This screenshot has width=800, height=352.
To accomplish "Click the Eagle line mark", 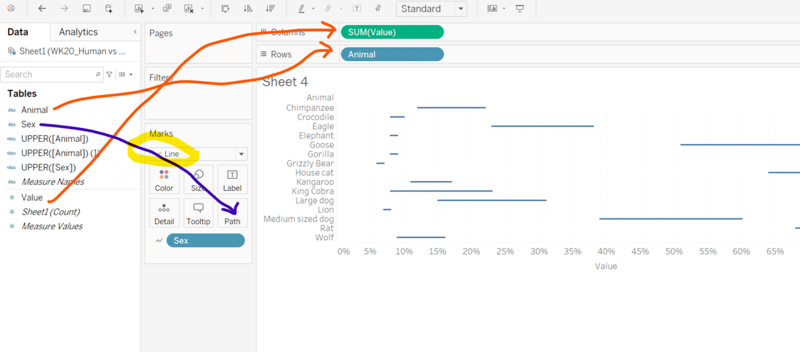I will 542,126.
